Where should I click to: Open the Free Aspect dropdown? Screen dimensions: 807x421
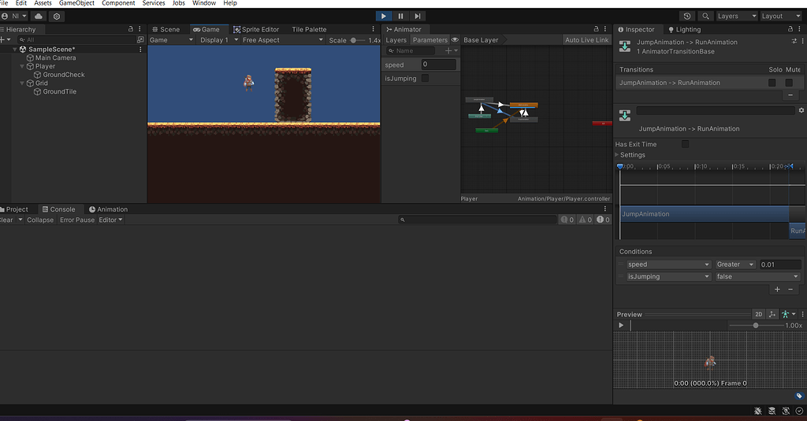[280, 40]
